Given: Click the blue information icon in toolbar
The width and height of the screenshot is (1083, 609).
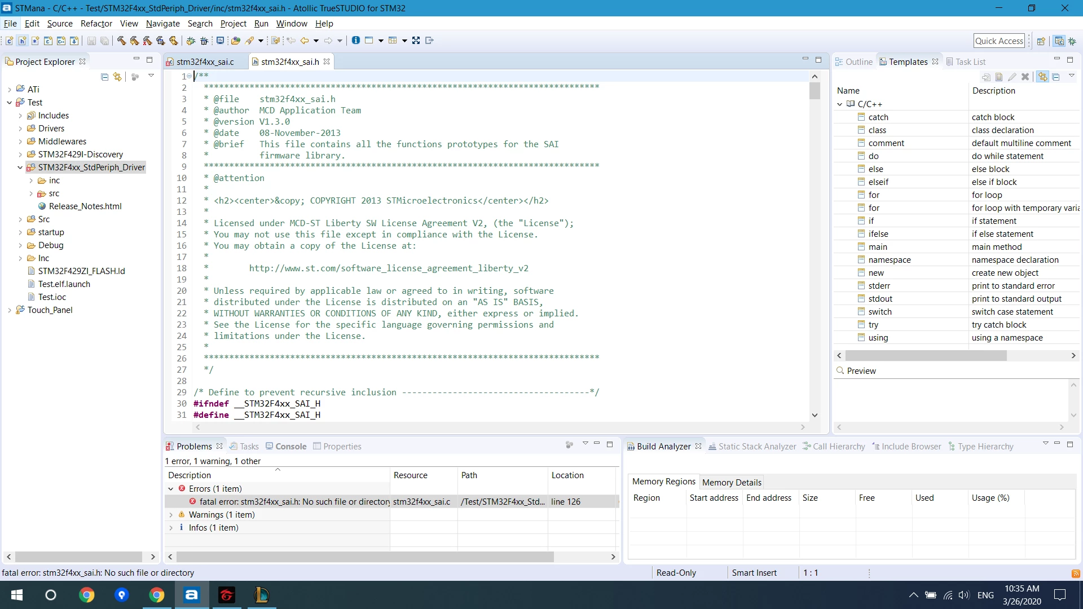Looking at the screenshot, I should 356,40.
